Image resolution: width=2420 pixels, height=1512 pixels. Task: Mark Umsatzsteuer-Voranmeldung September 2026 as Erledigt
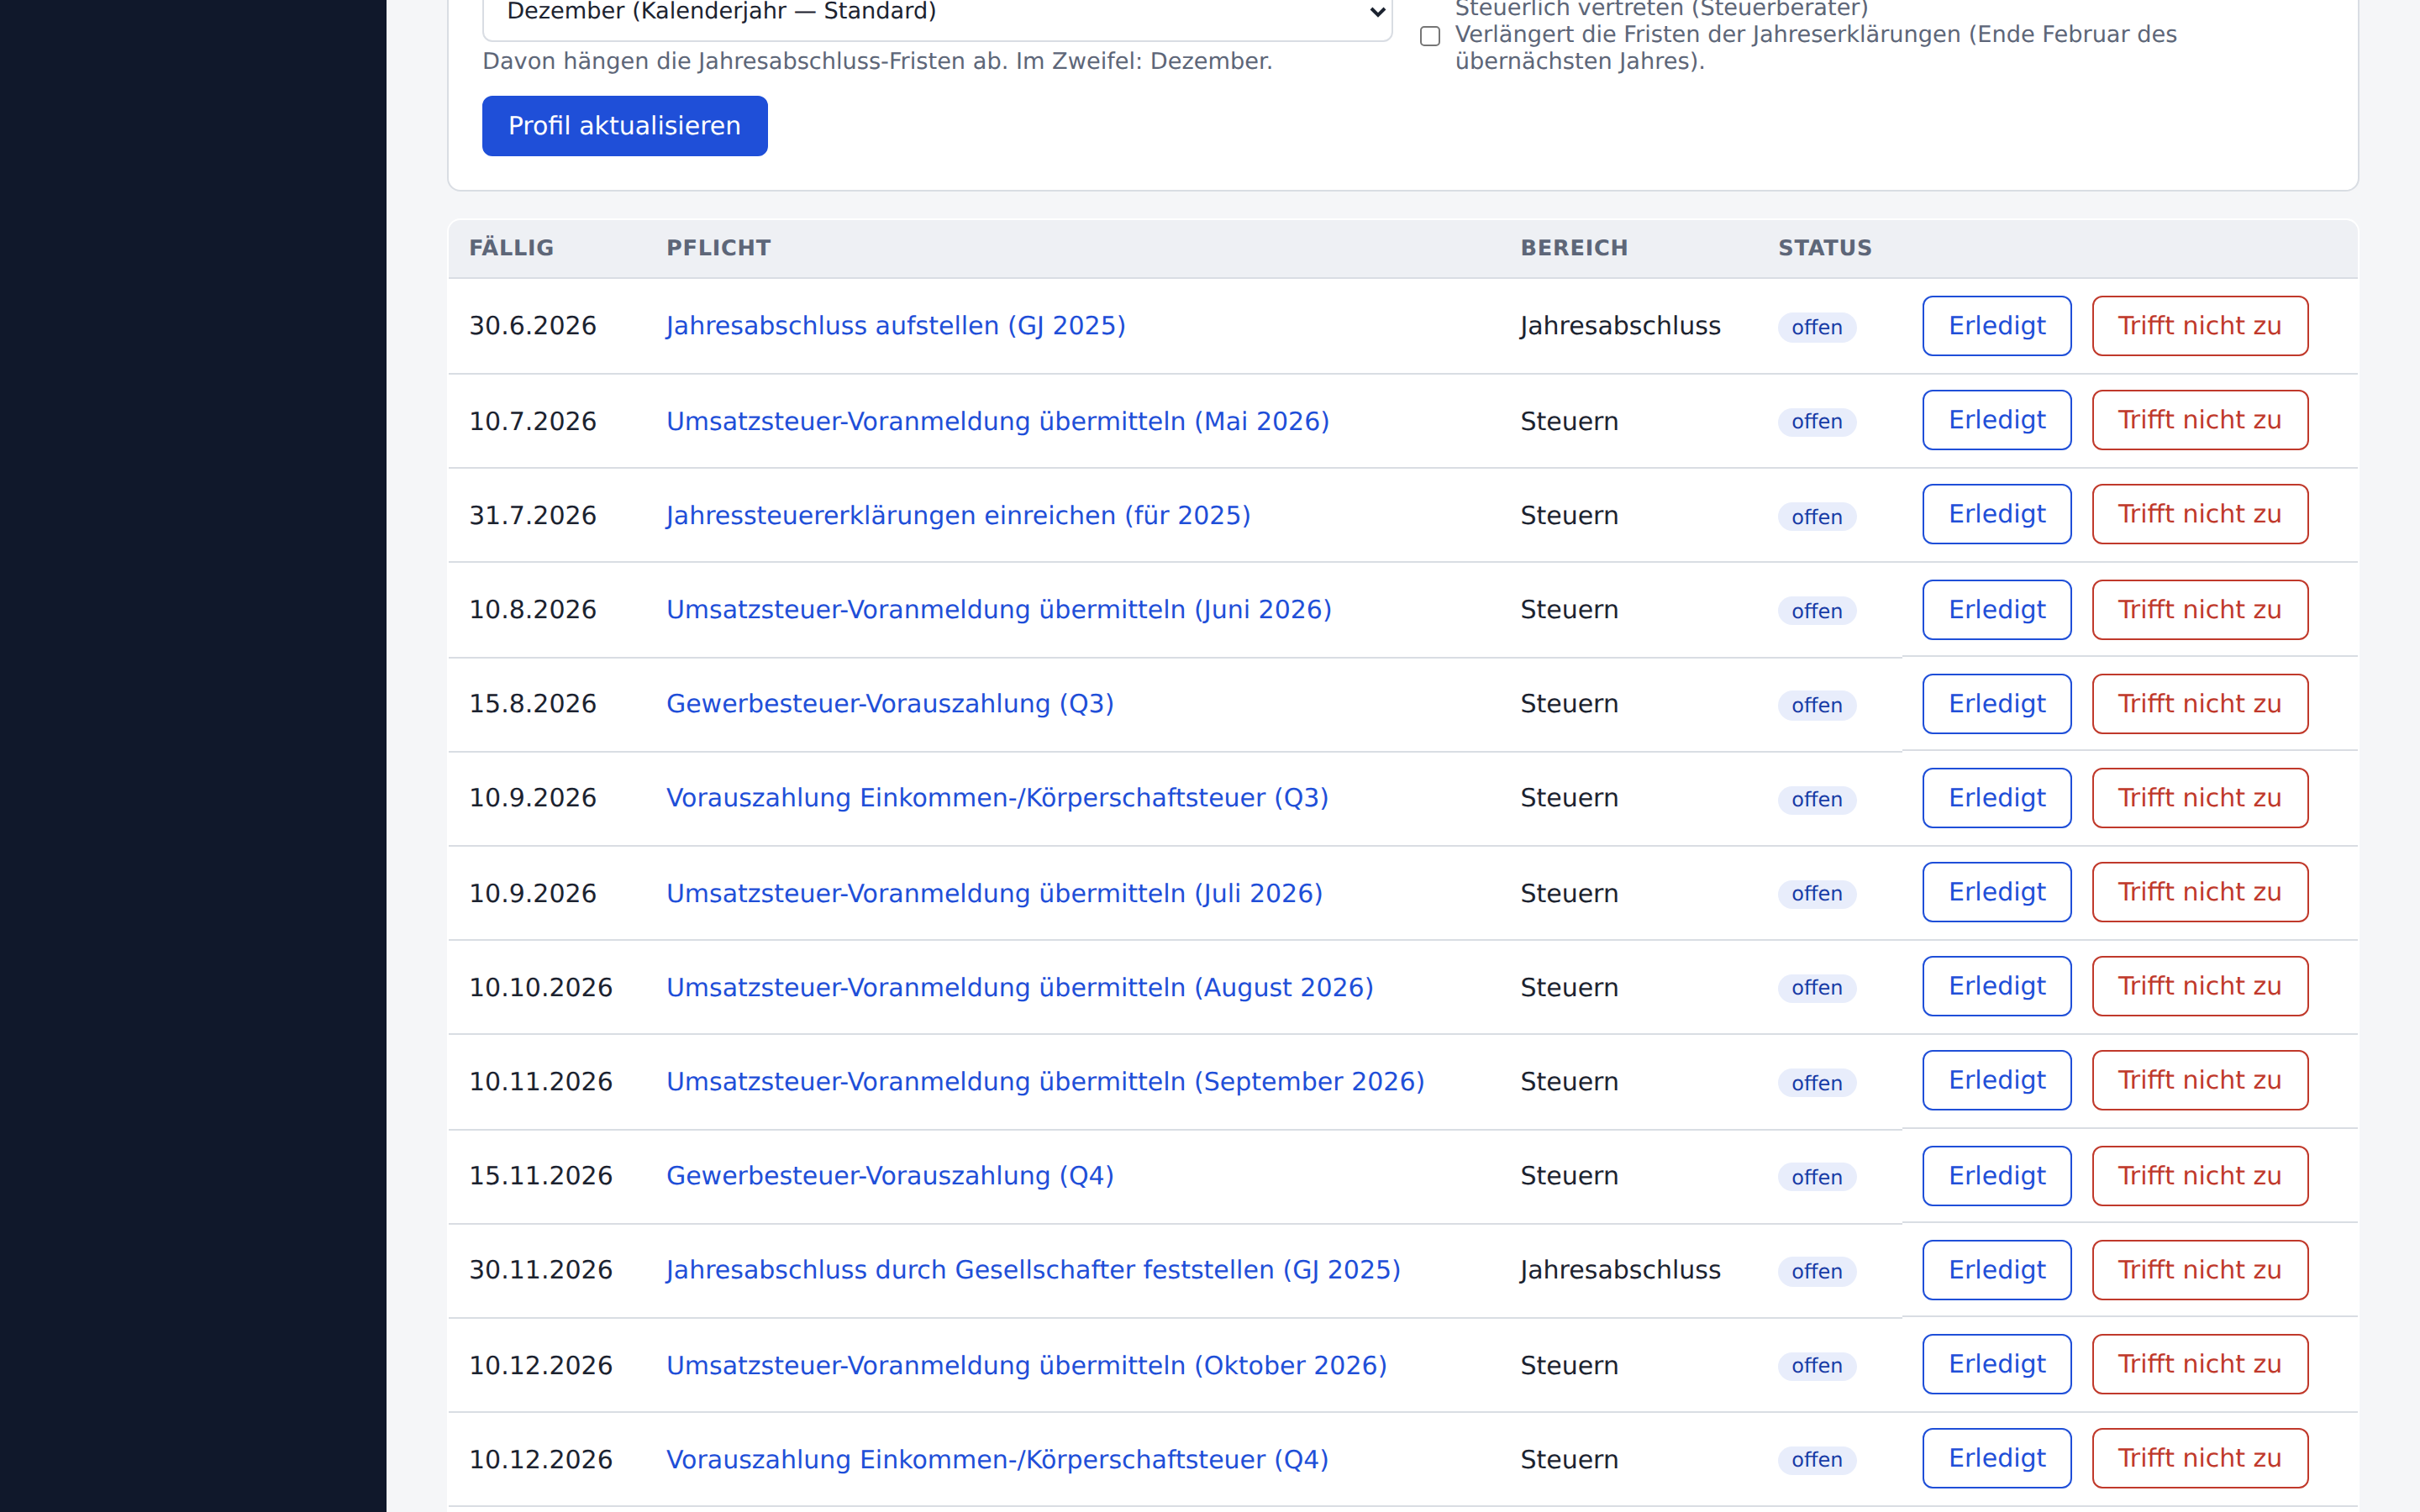(x=1996, y=1080)
